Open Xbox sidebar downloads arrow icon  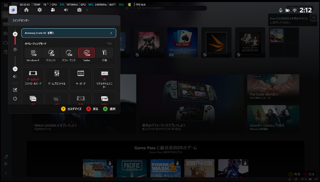coord(5,173)
